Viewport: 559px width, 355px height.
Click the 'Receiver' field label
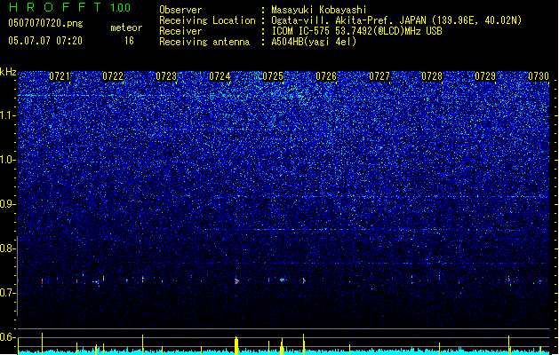coord(180,31)
